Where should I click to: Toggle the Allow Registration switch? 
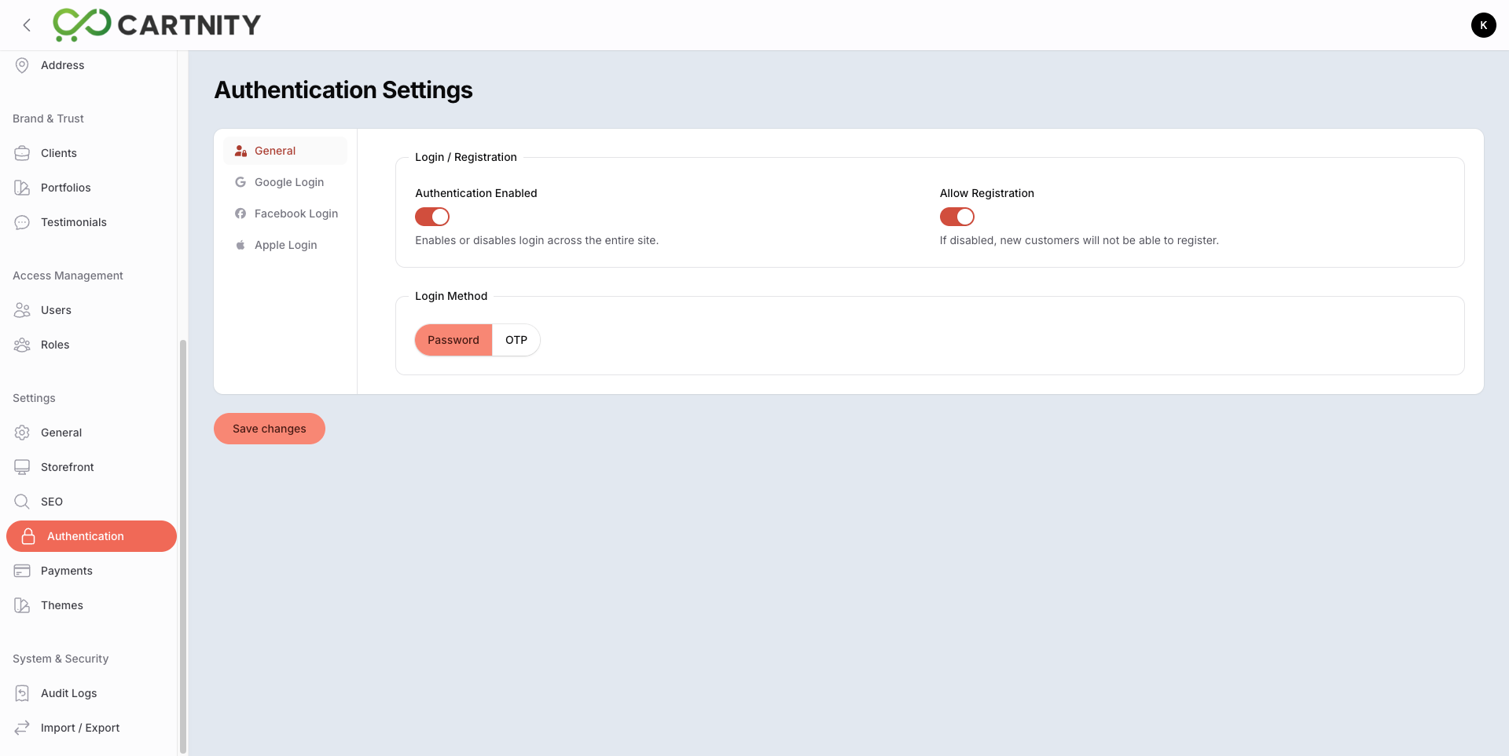tap(957, 217)
